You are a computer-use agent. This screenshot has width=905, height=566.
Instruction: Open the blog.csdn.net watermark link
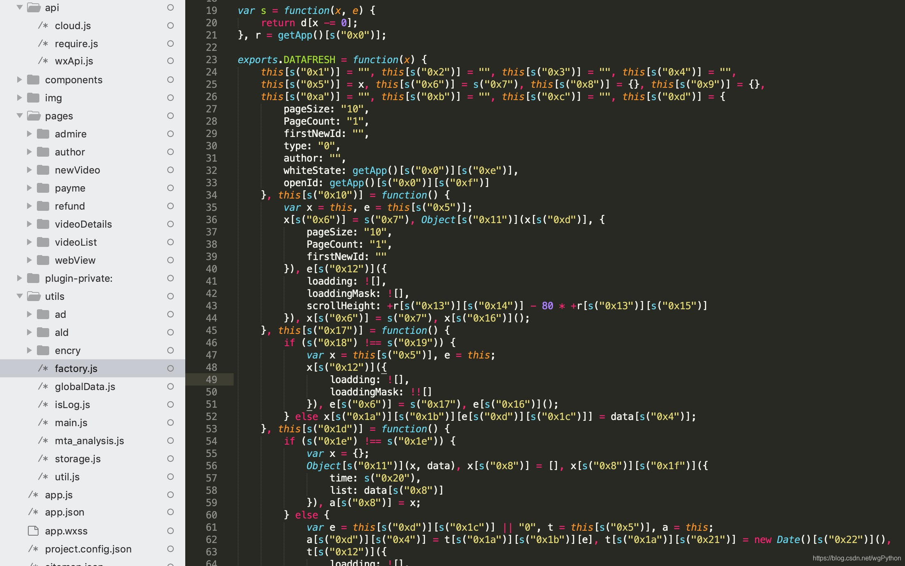pyautogui.click(x=856, y=558)
